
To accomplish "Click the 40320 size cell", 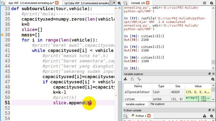I will point(178,92).
